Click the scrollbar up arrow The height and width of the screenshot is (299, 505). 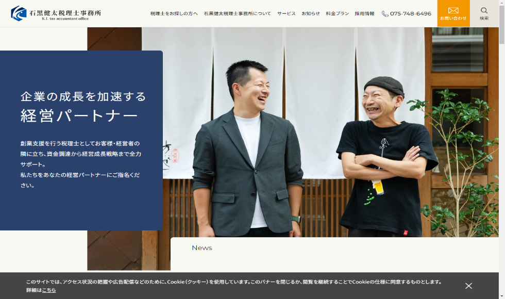tap(502, 3)
